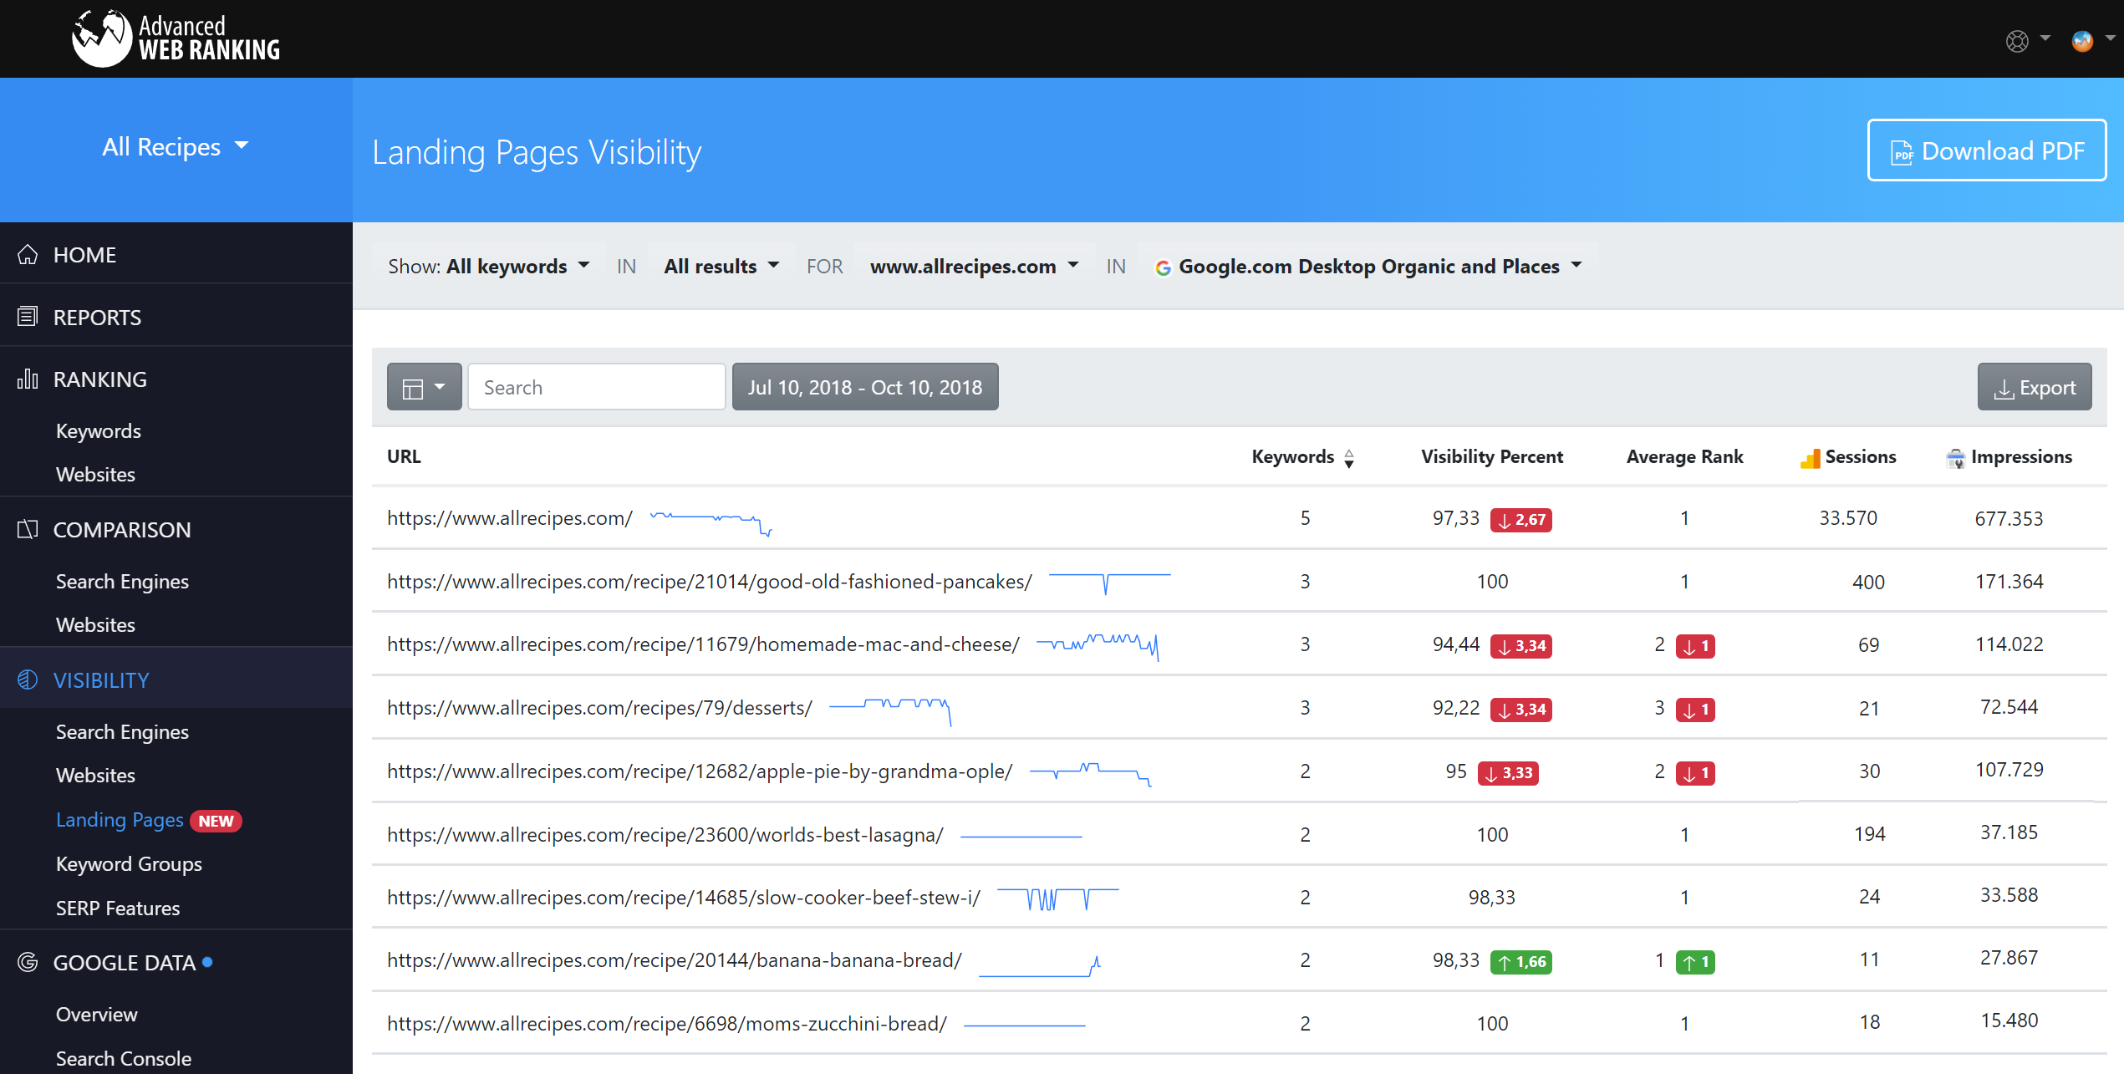The image size is (2124, 1074).
Task: Select Search Console under Google Data
Action: tap(124, 1058)
